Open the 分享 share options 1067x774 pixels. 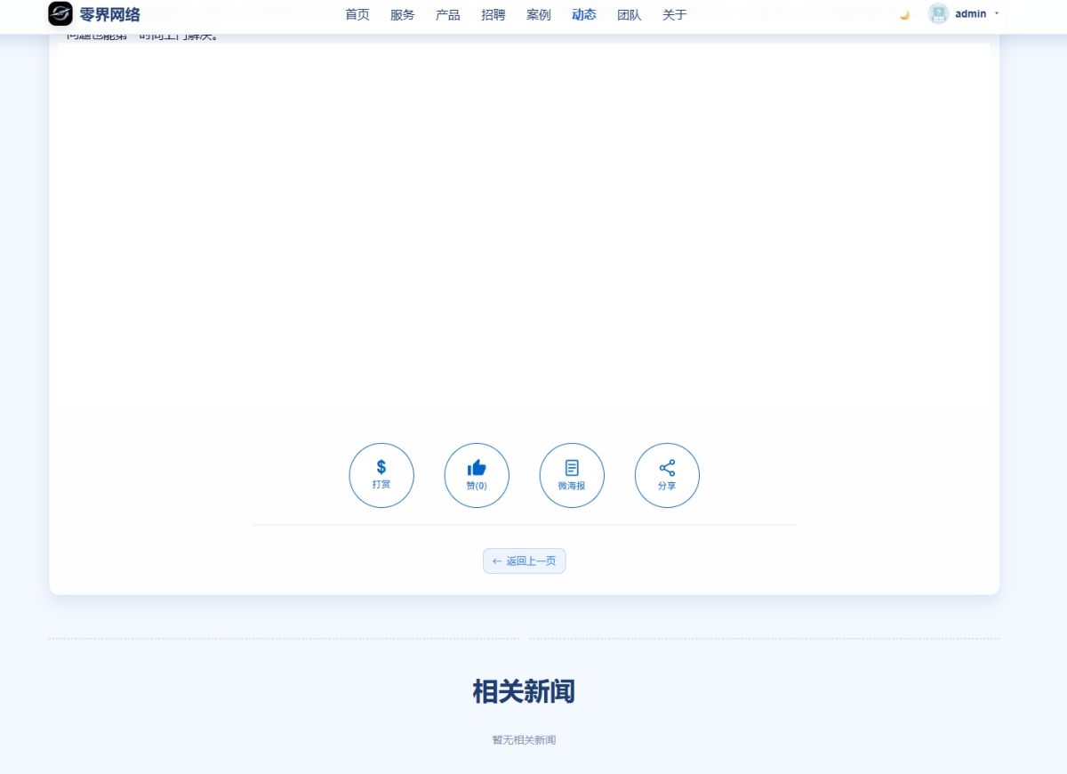[667, 475]
